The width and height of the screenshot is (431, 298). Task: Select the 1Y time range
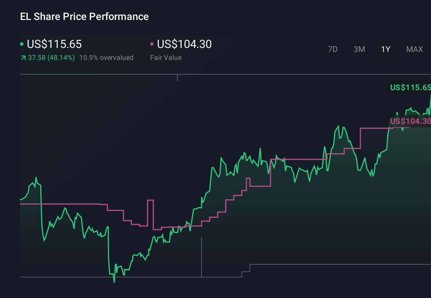[x=385, y=49]
